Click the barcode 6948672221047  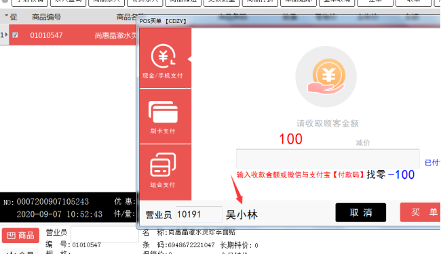coord(191,245)
